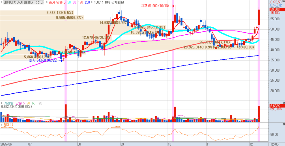Click the 50.00 RSI axis label
This screenshot has width=285, height=146.
pos(274,135)
